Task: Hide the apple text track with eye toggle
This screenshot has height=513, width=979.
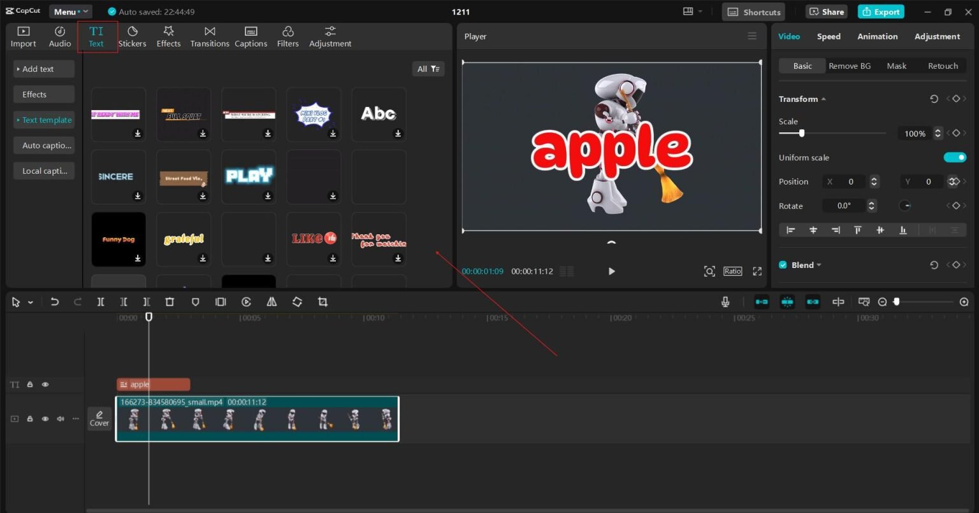Action: click(45, 384)
